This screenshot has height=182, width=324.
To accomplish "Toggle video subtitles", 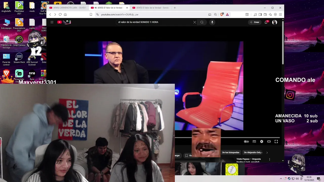I will pyautogui.click(x=254, y=142).
